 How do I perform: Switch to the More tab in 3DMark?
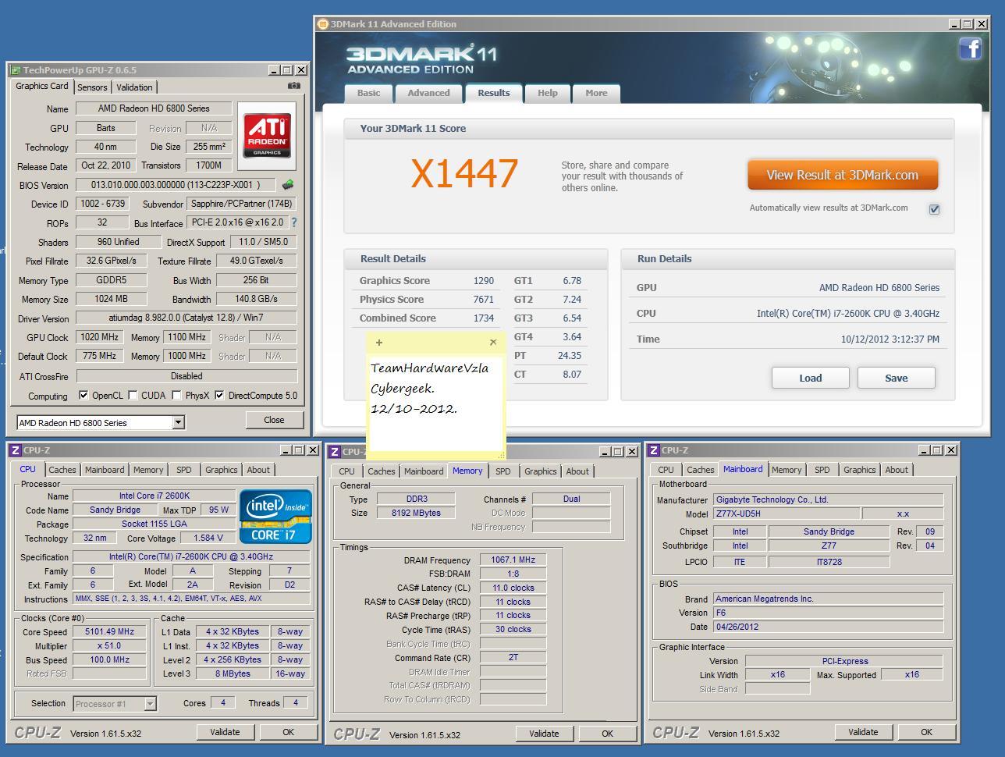[596, 93]
